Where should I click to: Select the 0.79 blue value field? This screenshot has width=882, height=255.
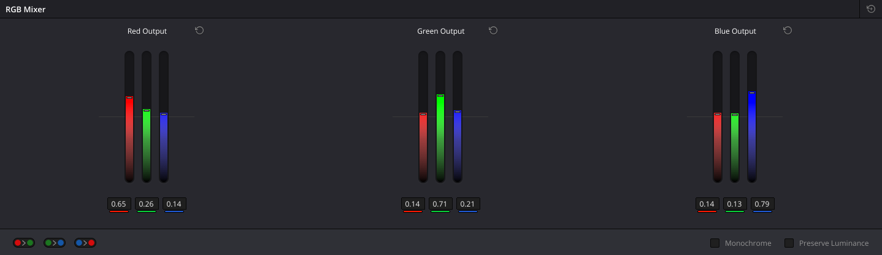(762, 204)
